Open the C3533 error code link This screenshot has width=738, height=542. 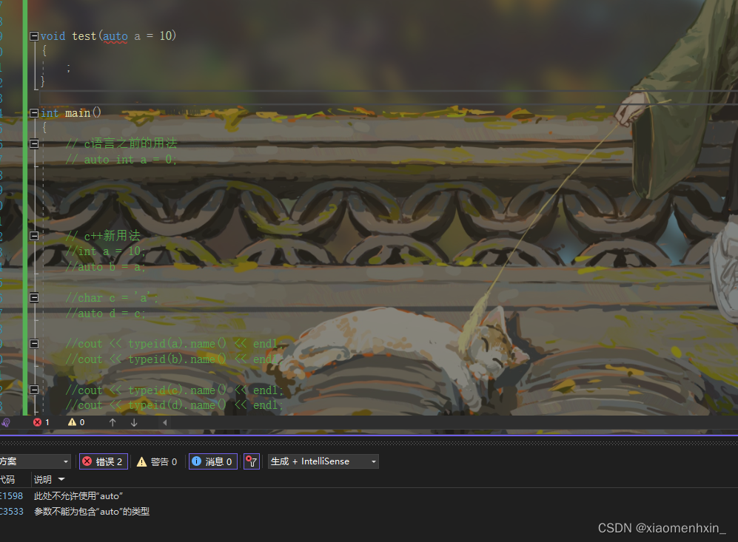tap(12, 512)
